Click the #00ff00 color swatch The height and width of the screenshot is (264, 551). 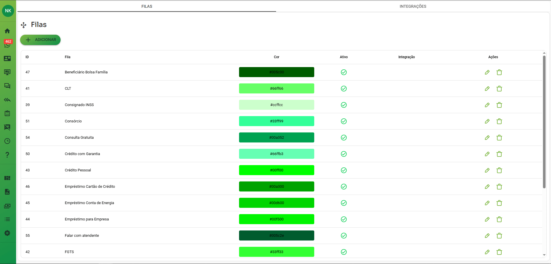coord(276,170)
